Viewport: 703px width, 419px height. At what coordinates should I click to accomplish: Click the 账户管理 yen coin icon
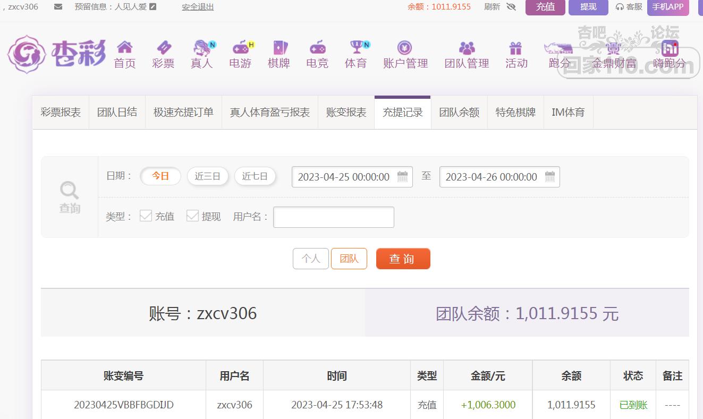405,48
